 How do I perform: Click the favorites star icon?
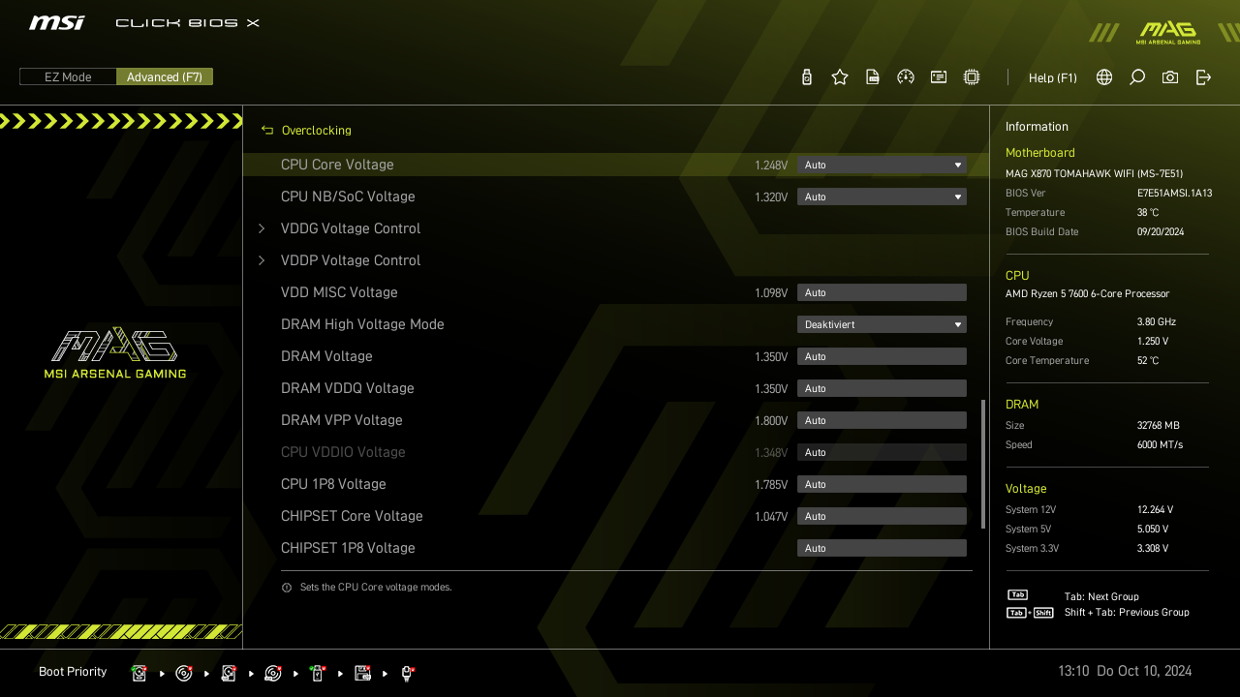click(x=840, y=77)
